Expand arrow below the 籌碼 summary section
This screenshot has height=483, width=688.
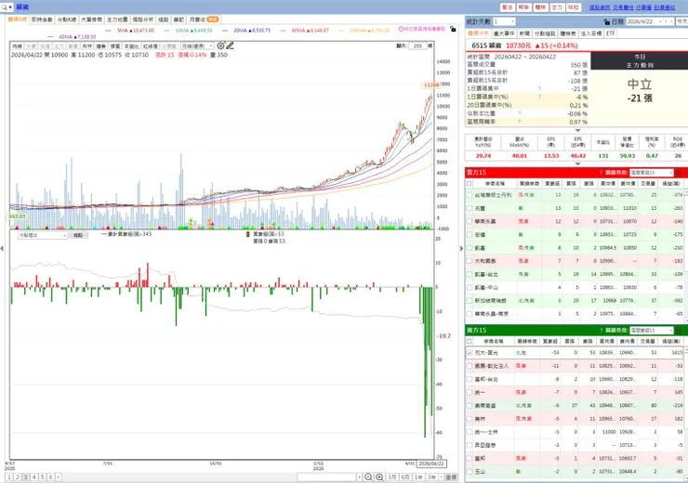577,130
